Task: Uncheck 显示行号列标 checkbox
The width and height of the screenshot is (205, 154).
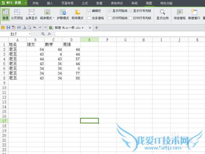Action: point(130,11)
